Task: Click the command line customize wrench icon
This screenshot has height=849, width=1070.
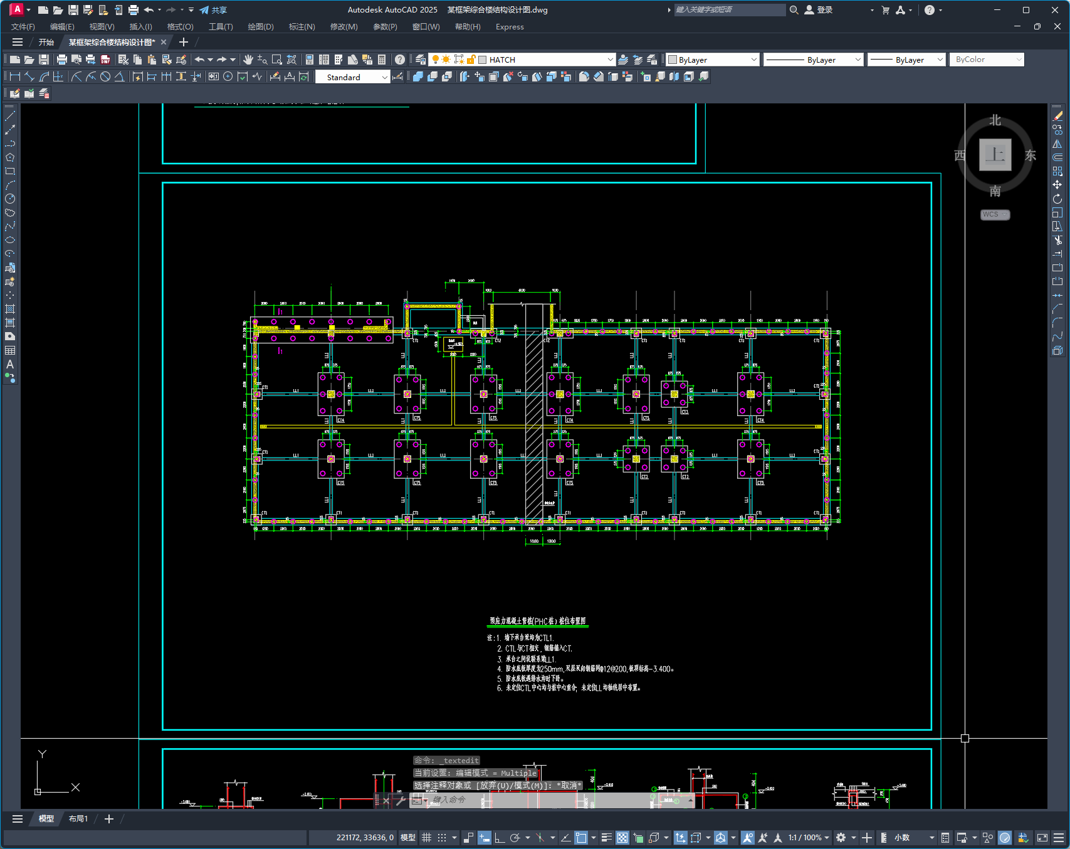Action: (401, 800)
